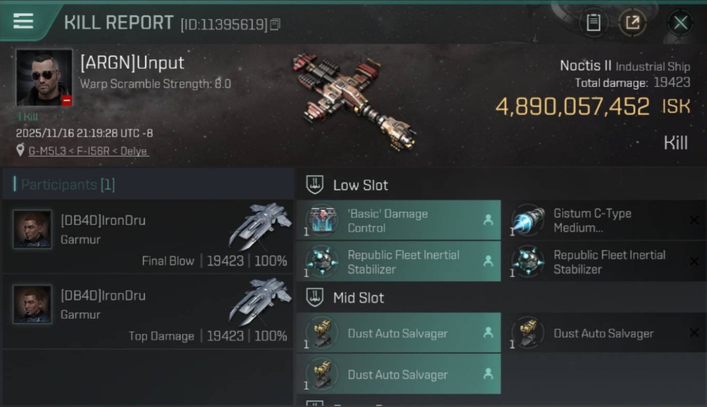Select the Top Damage IronDru entry
Image resolution: width=707 pixels, height=407 pixels.
pyautogui.click(x=148, y=311)
